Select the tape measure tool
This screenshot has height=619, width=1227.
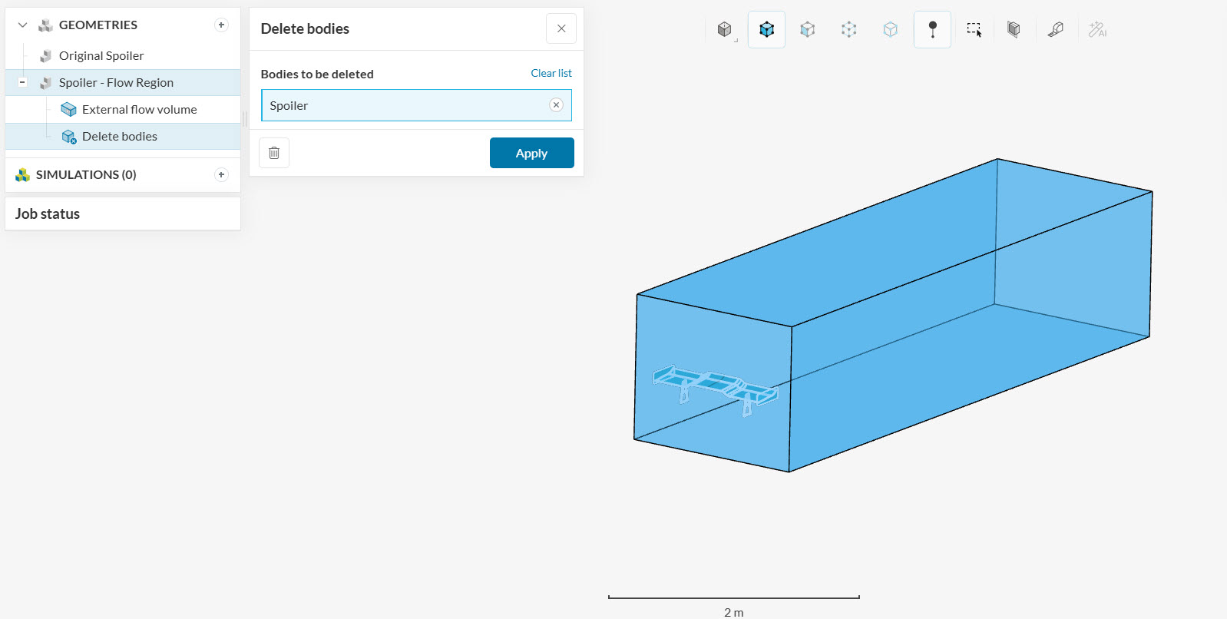click(x=1056, y=30)
